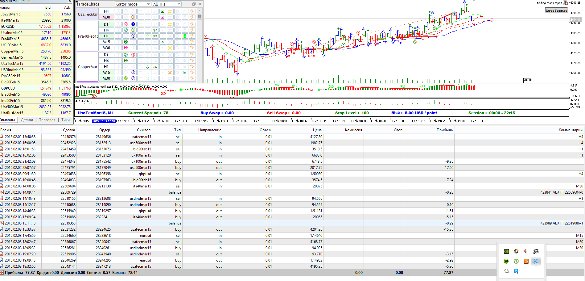This screenshot has width=585, height=281.
Task: Click the hand icon in CopperMar M30 row
Action: (x=192, y=78)
